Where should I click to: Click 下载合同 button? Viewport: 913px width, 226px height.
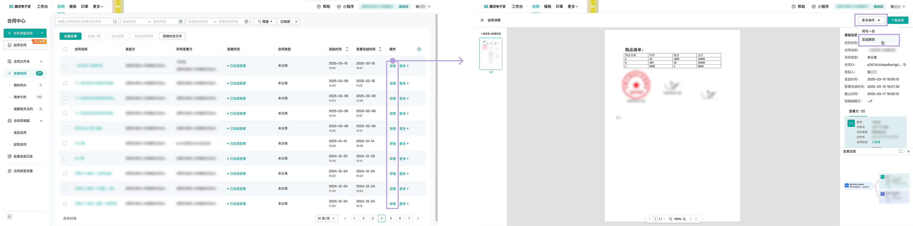[x=897, y=20]
